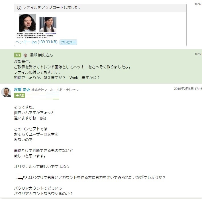202x199 pixels.
Task: Click the info icon in upload notice
Action: tap(19, 8)
